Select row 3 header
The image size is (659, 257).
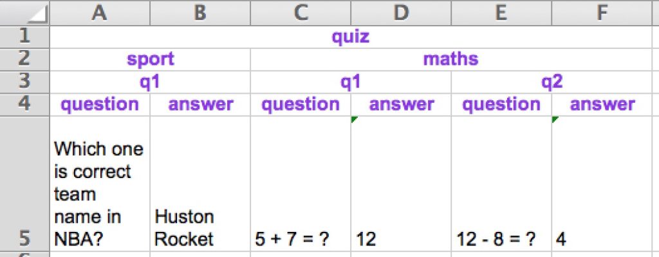click(x=24, y=82)
